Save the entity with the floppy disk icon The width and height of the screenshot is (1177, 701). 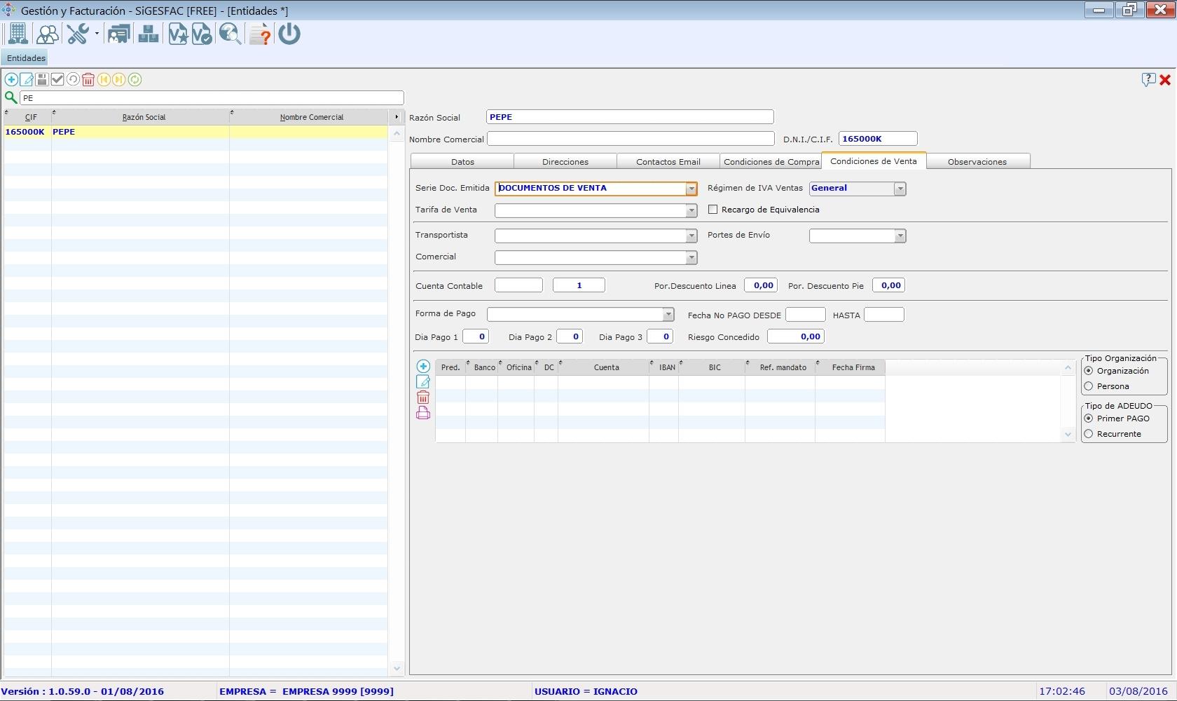pos(42,79)
